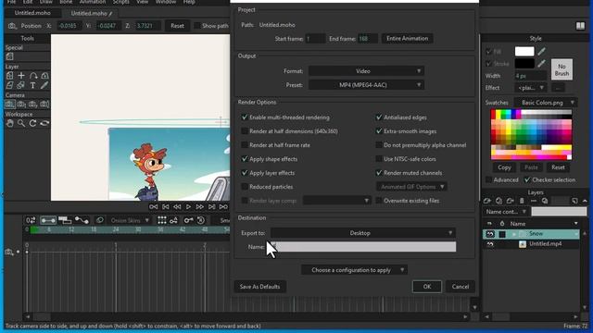Click the white Fill color swatch
The width and height of the screenshot is (593, 333).
click(524, 52)
